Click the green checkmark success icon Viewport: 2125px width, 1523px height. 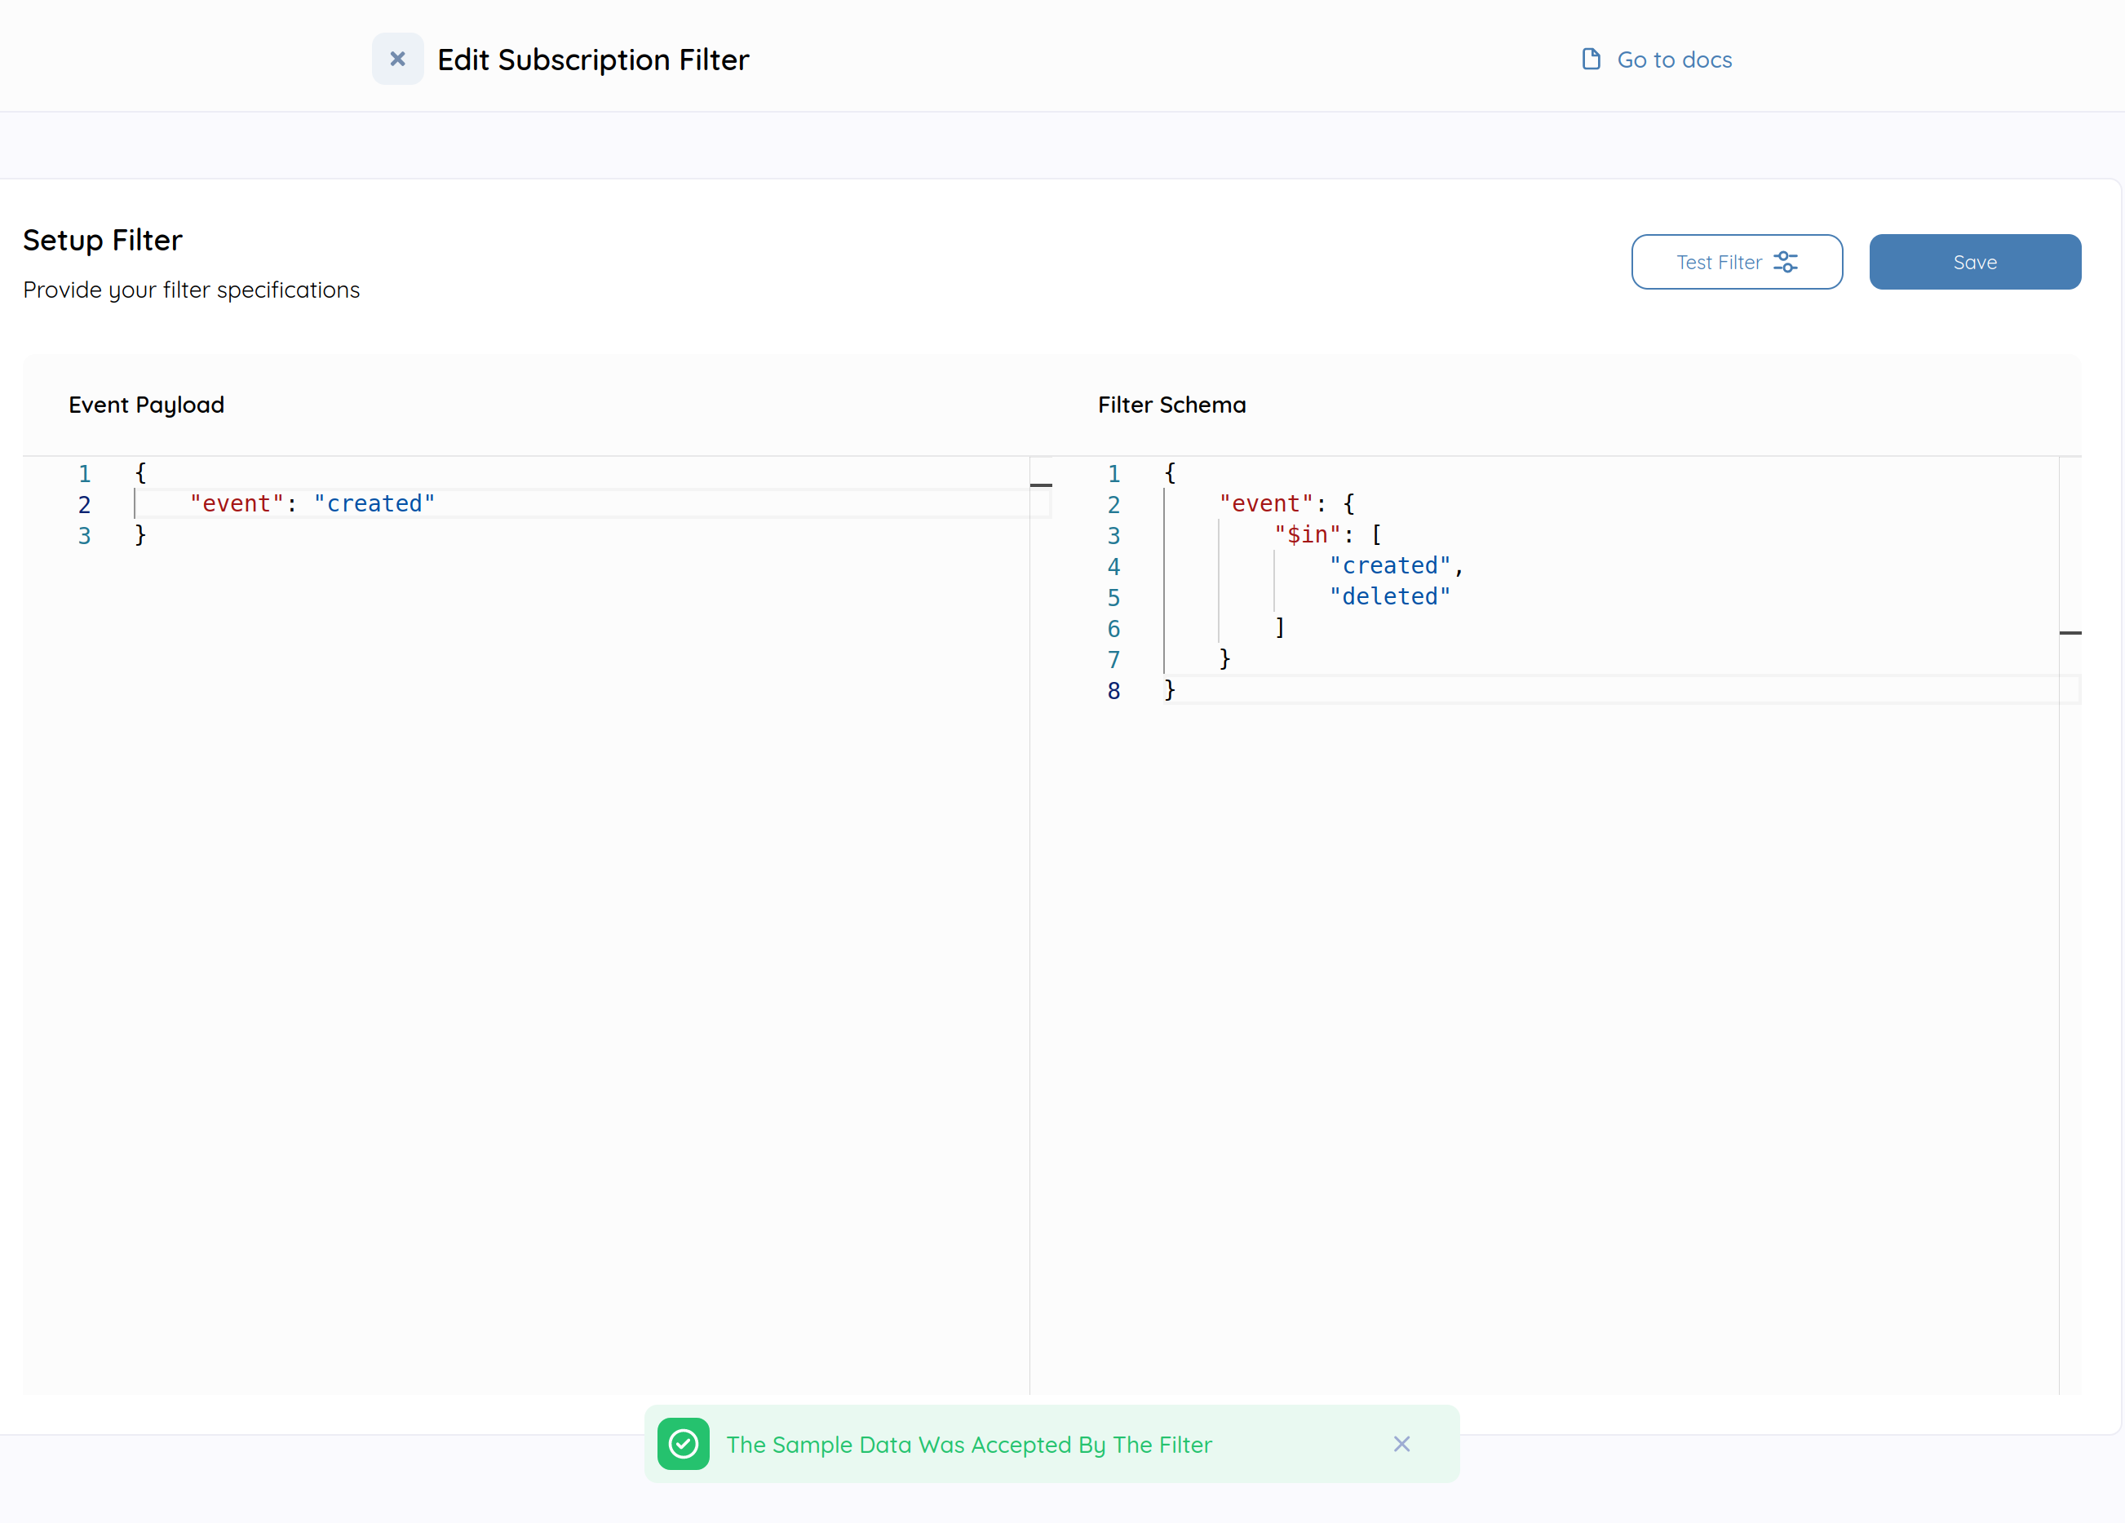coord(683,1443)
